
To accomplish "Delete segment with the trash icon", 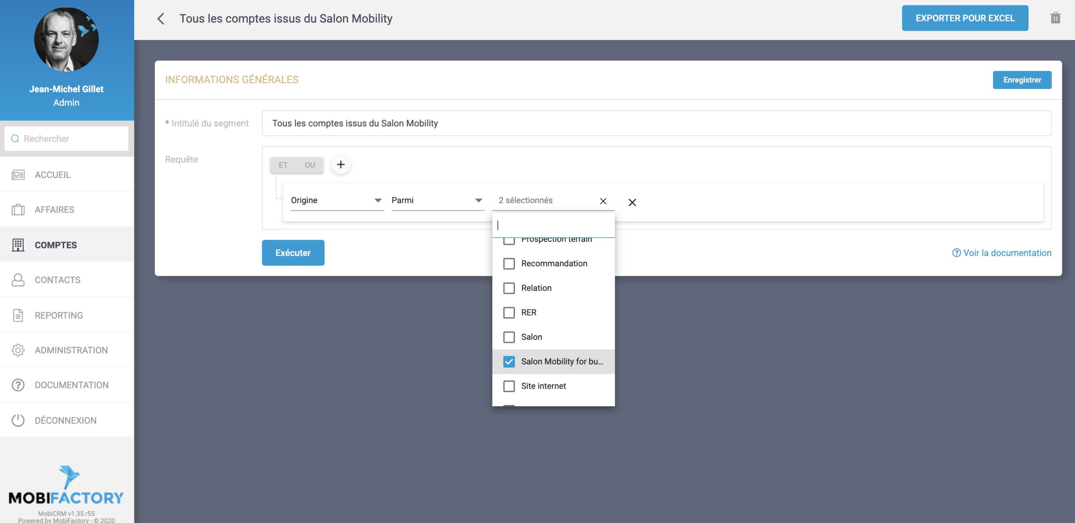I will point(1055,18).
